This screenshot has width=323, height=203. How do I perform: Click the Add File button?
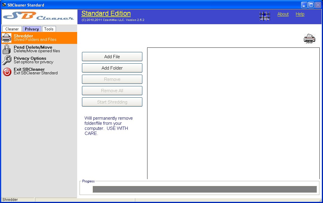pyautogui.click(x=112, y=56)
